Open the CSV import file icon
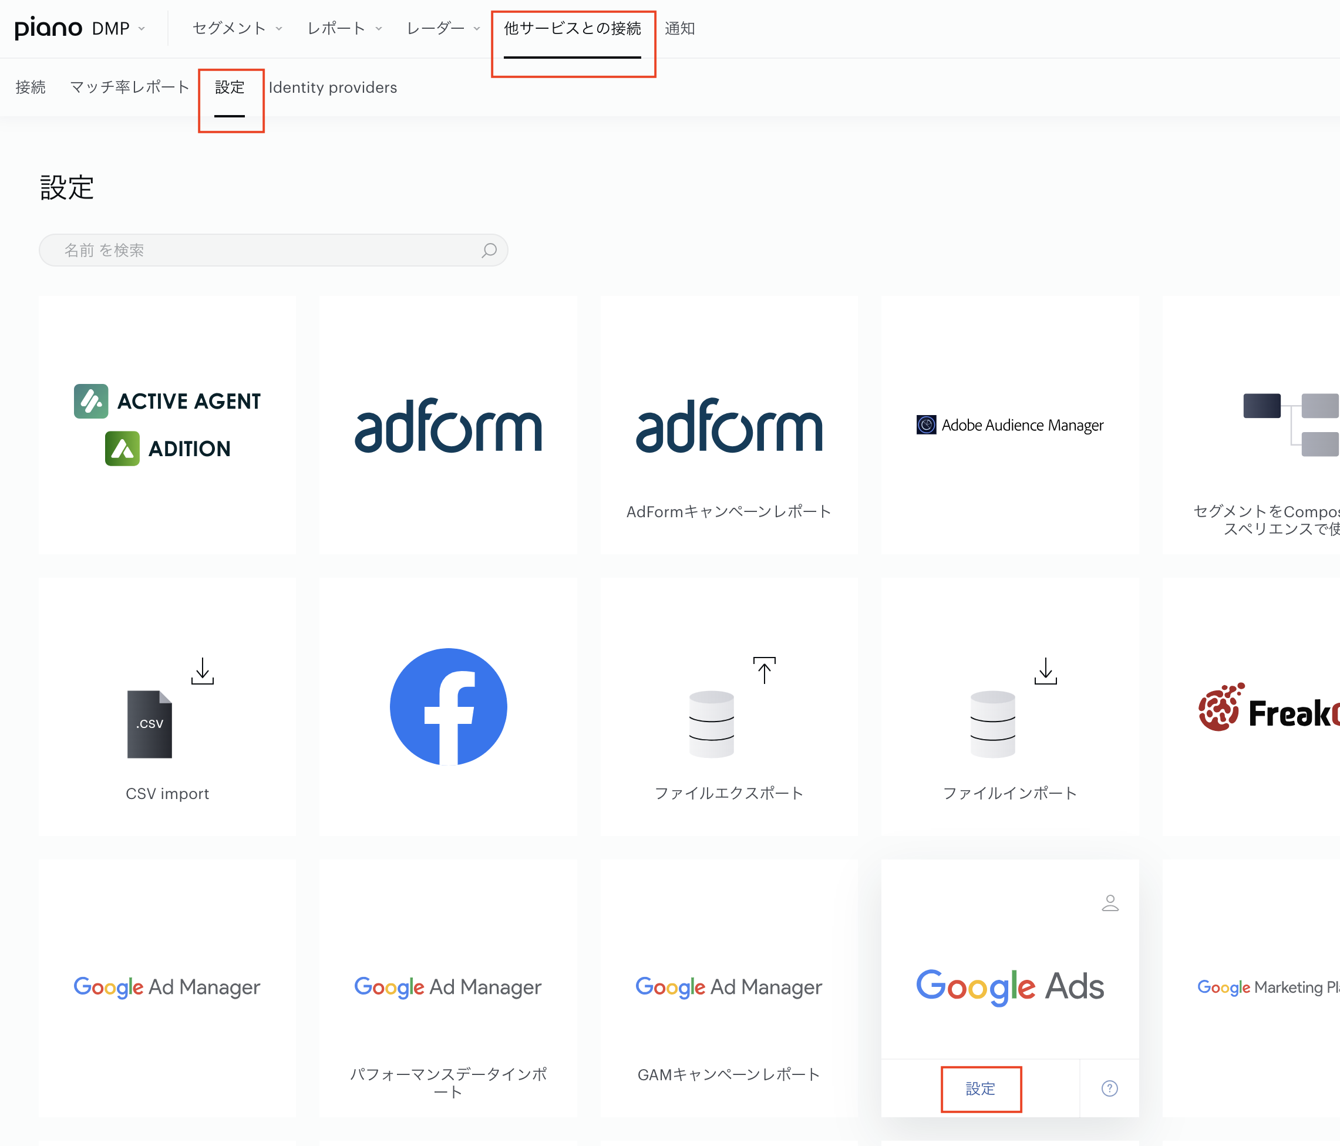The height and width of the screenshot is (1146, 1340). pyautogui.click(x=150, y=724)
